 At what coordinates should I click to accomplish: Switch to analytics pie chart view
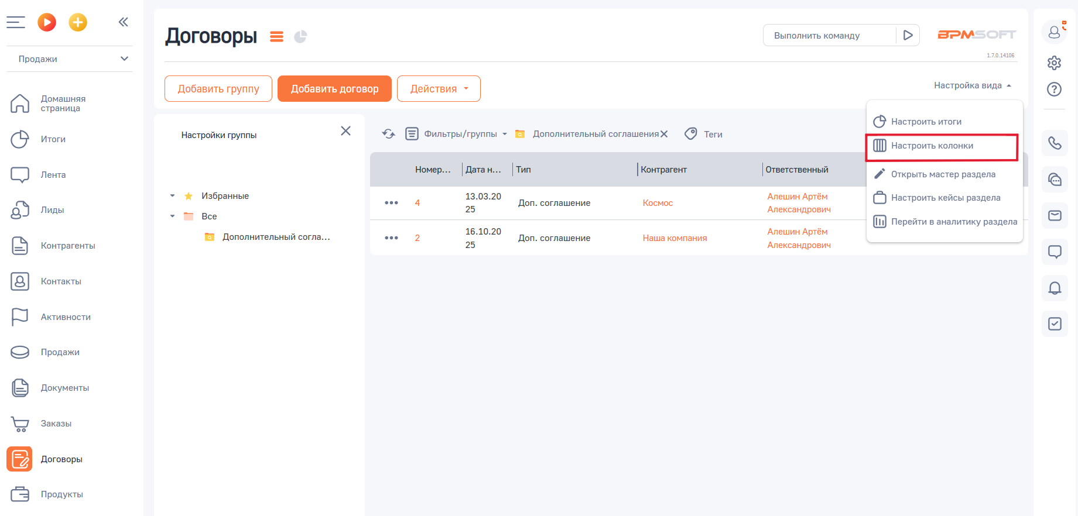point(300,37)
